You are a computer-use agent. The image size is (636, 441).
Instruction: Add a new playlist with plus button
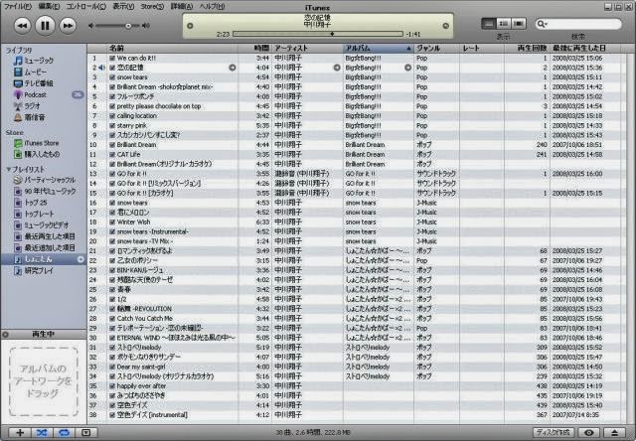(20, 432)
